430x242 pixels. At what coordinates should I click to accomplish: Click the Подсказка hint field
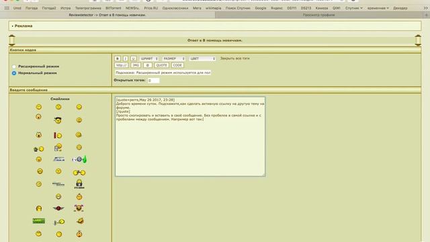[163, 73]
